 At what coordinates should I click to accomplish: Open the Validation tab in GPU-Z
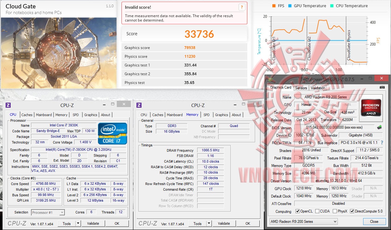coord(318,88)
